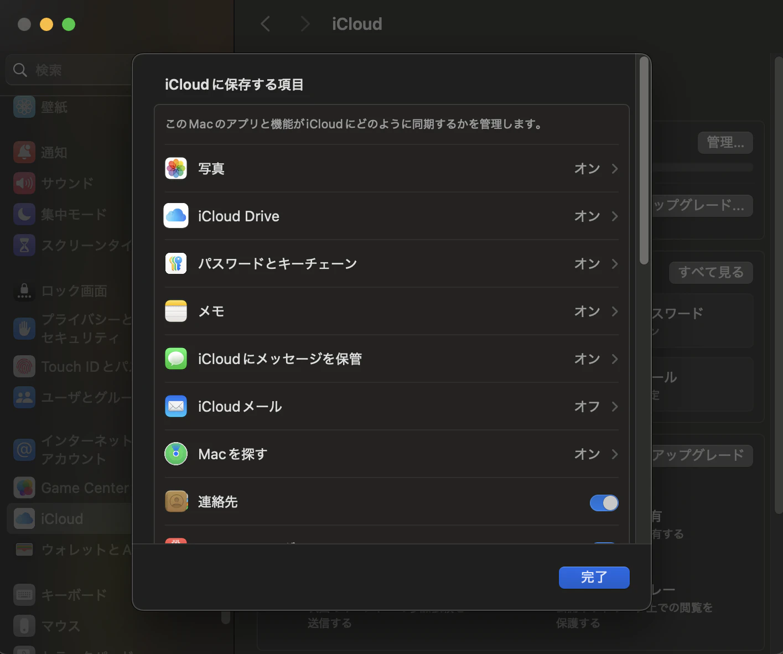Click the 管理... (Manage) button
The image size is (783, 654).
coord(725,142)
